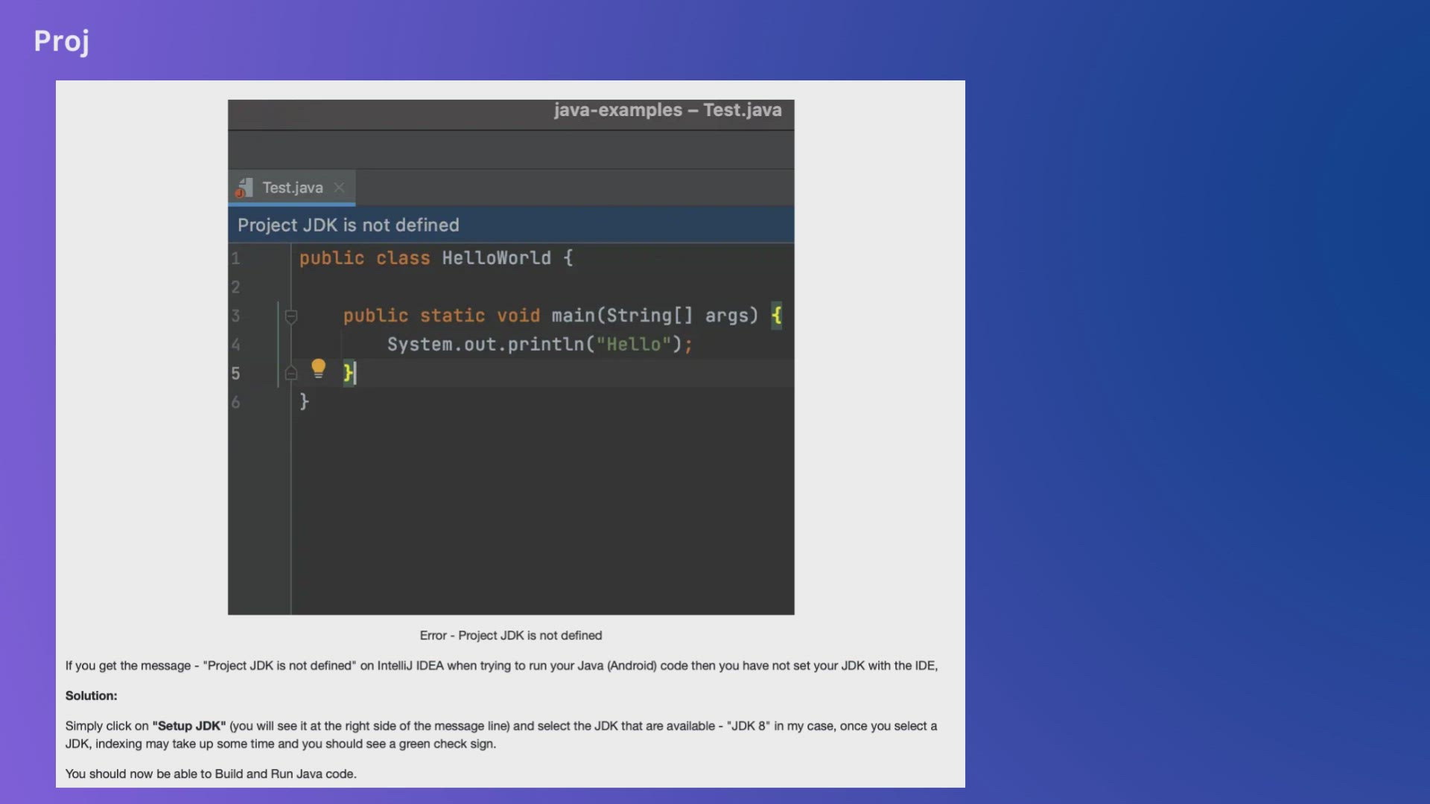Click the Java file icon on Test.java tab
The height and width of the screenshot is (804, 1430).
[244, 188]
